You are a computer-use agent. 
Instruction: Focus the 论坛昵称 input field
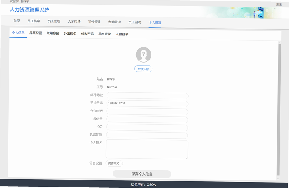click(x=147, y=135)
